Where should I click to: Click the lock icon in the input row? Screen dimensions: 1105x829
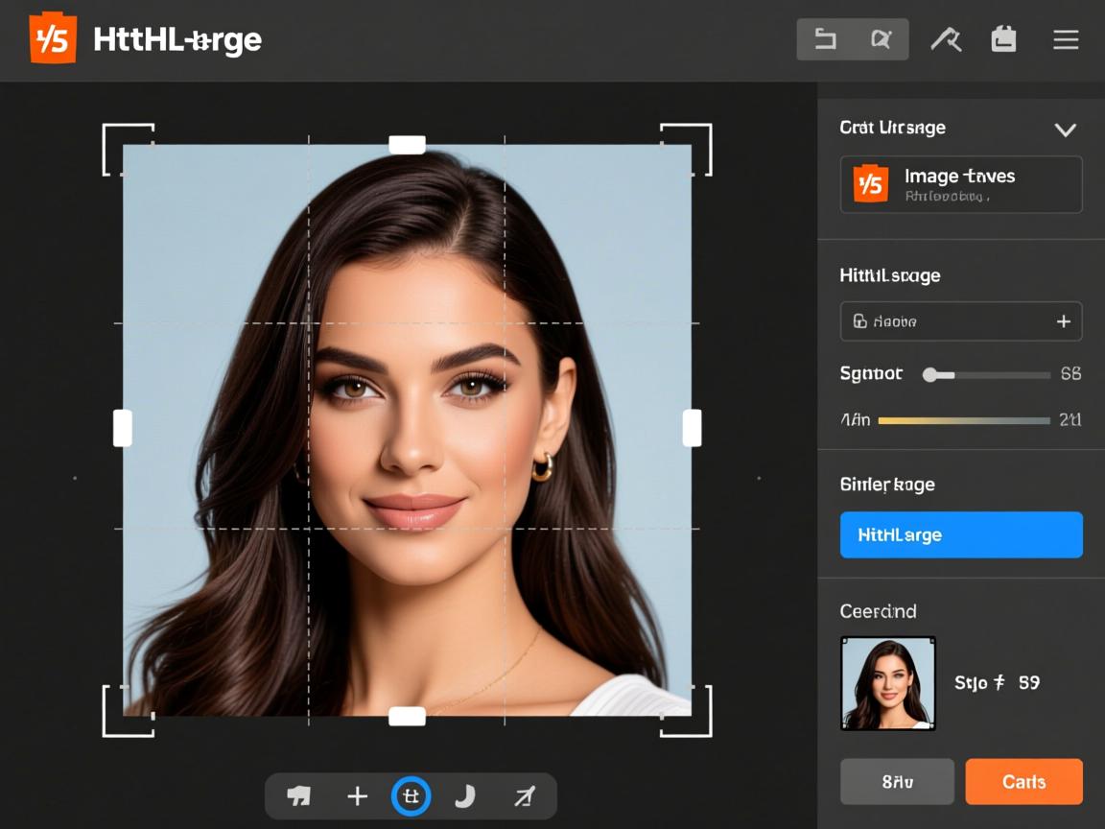coord(860,321)
